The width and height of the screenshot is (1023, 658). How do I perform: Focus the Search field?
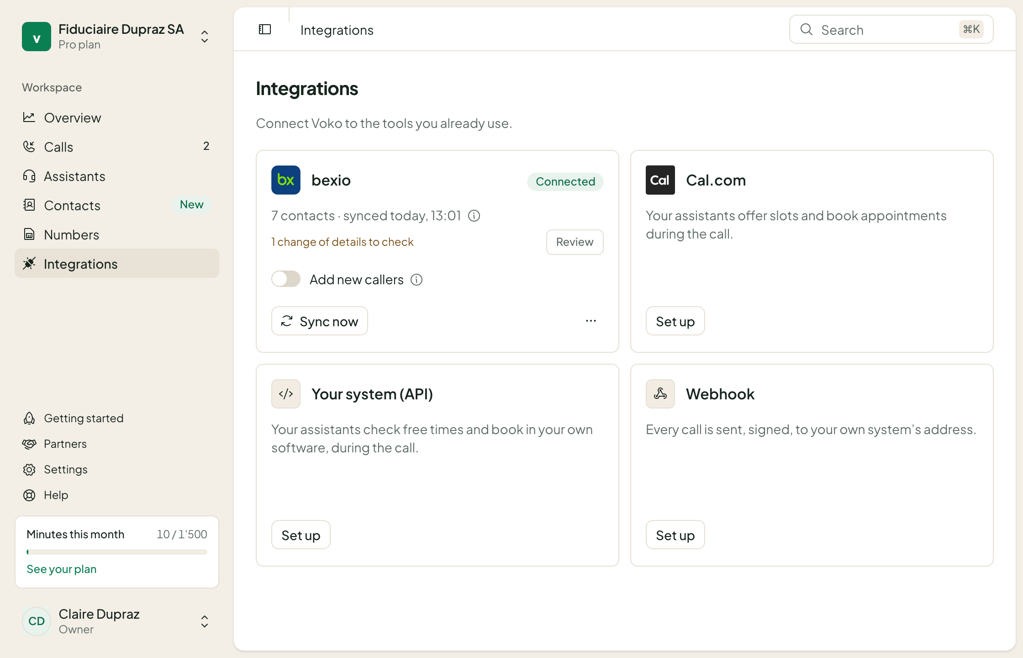pyautogui.click(x=891, y=30)
